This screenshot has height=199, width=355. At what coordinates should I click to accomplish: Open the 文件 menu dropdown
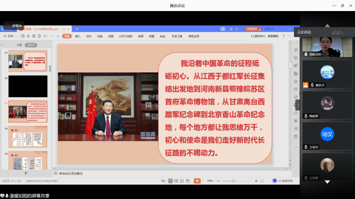click(10, 36)
